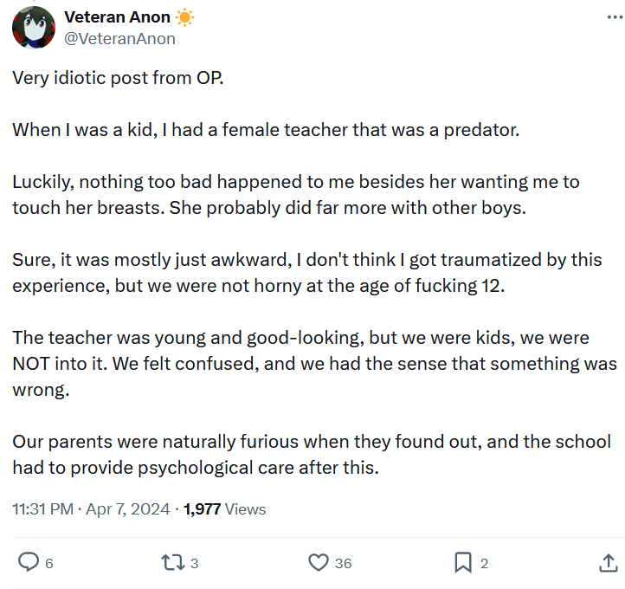Like the post with the heart icon
The width and height of the screenshot is (625, 589).
[x=319, y=563]
